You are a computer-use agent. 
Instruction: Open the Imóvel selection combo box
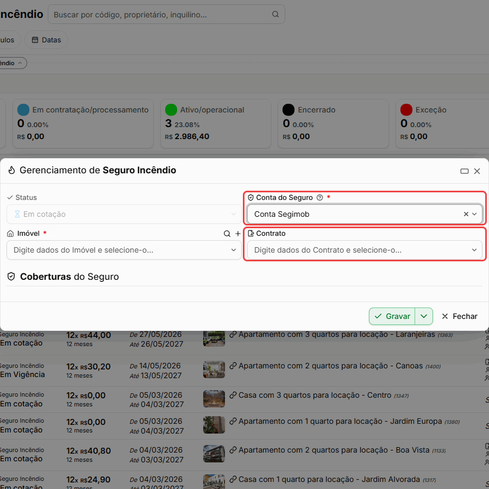pyautogui.click(x=124, y=250)
